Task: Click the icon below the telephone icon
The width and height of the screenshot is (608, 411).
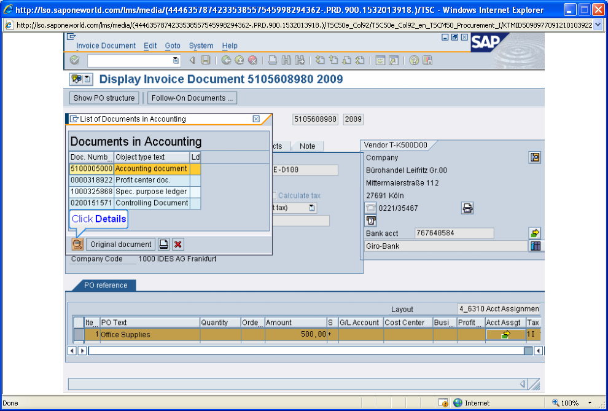Action: tap(371, 221)
